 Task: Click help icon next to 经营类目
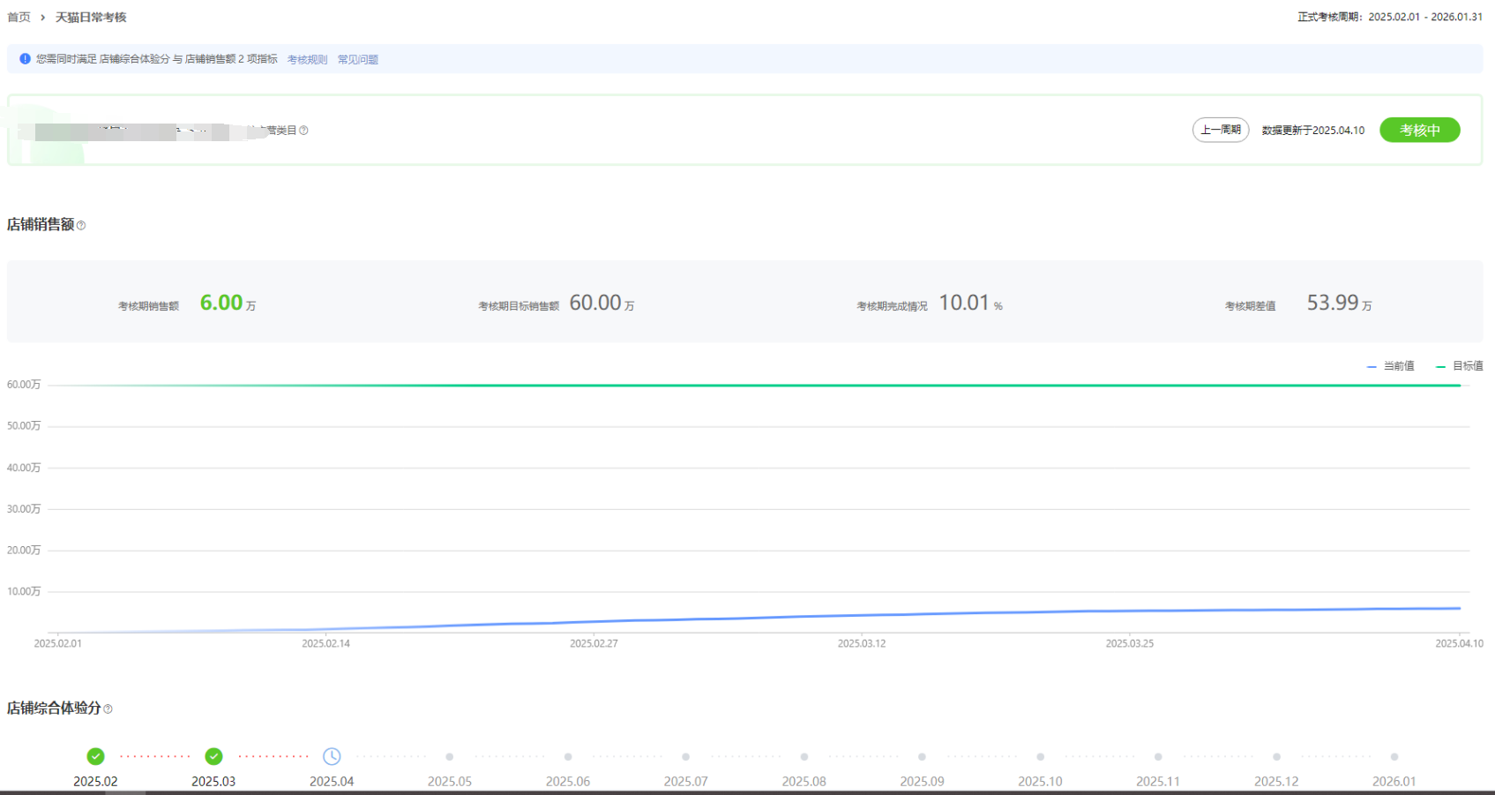click(x=303, y=131)
